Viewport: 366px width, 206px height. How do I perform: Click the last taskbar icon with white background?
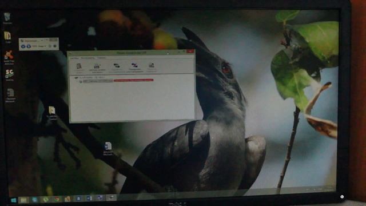click(x=112, y=198)
